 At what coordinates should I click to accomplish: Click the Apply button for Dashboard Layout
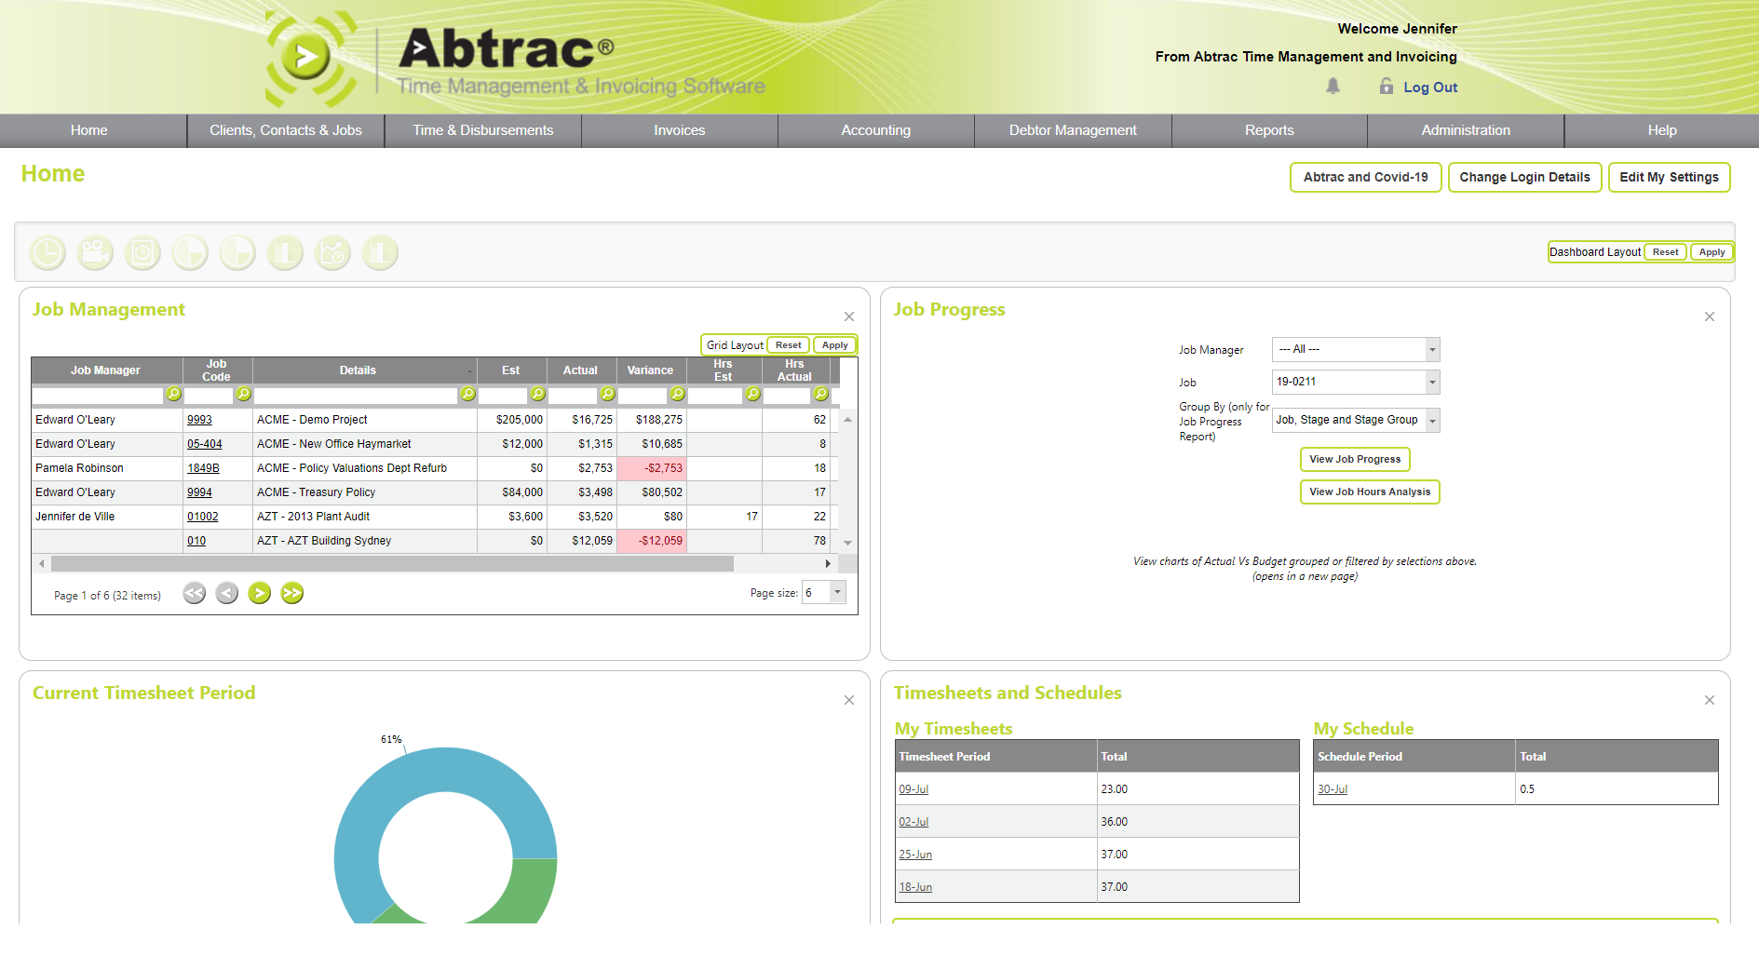pyautogui.click(x=1712, y=251)
